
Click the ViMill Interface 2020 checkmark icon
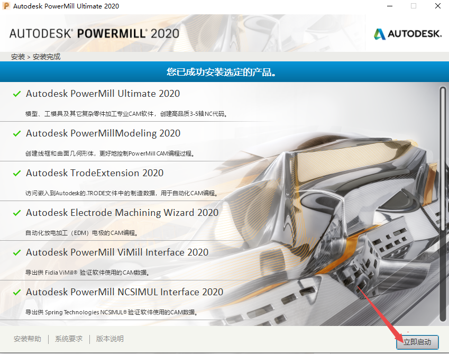[16, 253]
